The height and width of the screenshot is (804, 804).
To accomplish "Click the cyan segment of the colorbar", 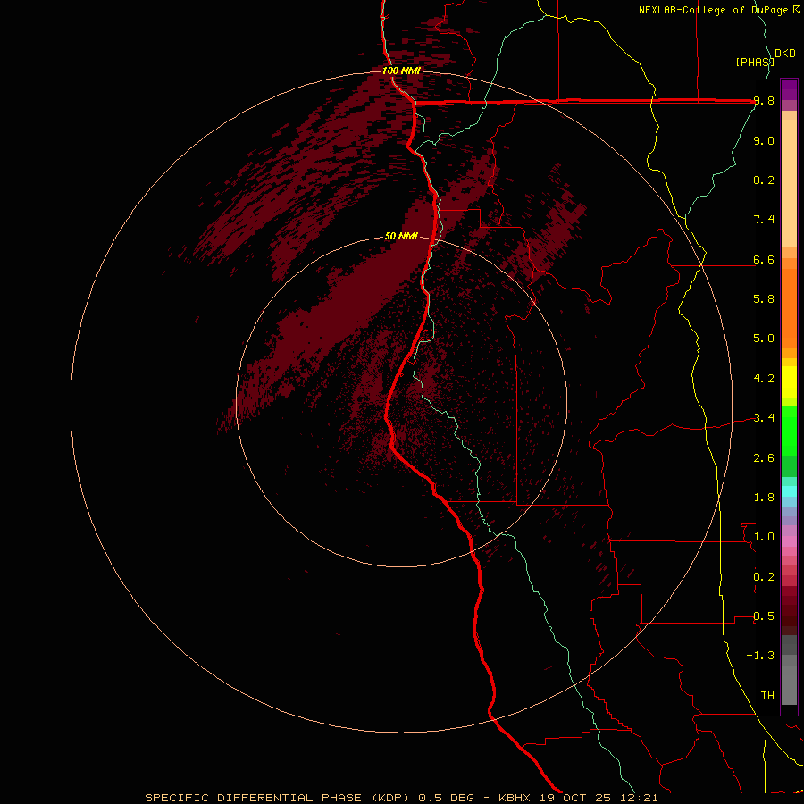I will (x=789, y=491).
